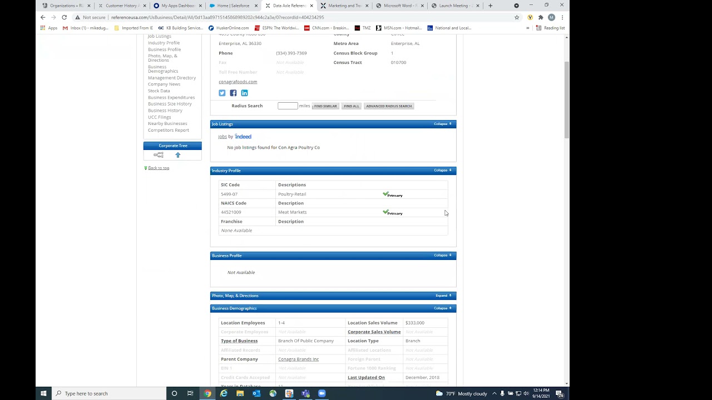Click the Cortana circle icon on taskbar
This screenshot has height=400, width=712.
pos(174,393)
